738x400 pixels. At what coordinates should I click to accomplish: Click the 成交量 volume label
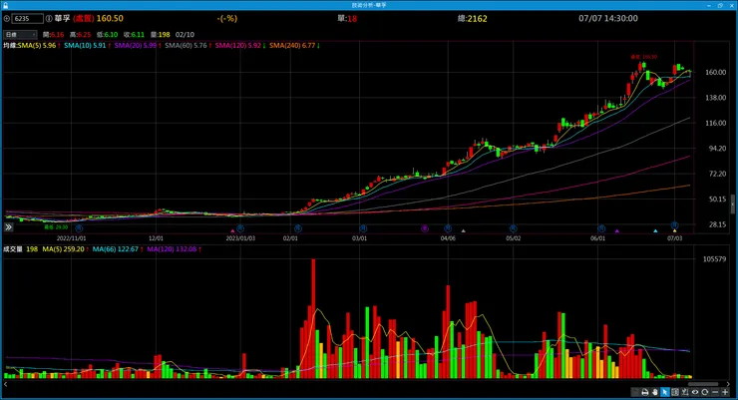tap(13, 249)
